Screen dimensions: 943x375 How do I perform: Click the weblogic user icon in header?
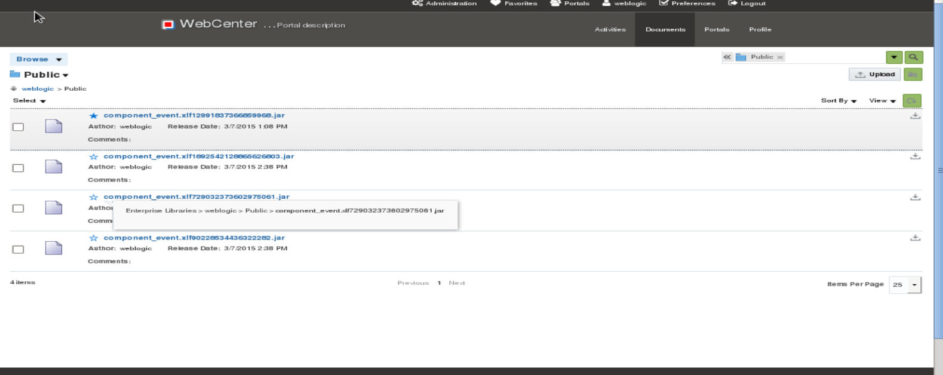pos(606,3)
